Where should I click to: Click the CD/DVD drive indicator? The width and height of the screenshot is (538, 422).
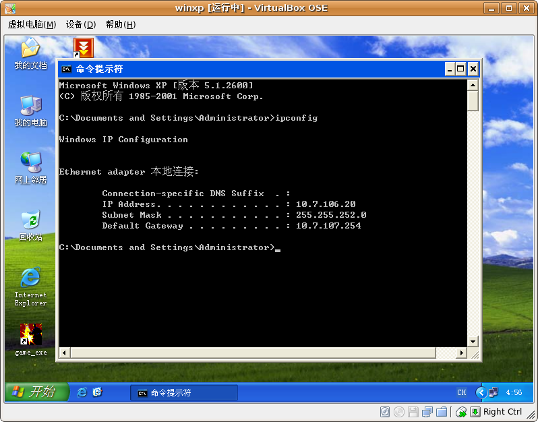tap(399, 412)
